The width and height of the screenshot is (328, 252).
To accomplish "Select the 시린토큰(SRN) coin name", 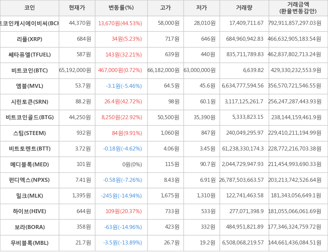I will [x=30, y=102].
